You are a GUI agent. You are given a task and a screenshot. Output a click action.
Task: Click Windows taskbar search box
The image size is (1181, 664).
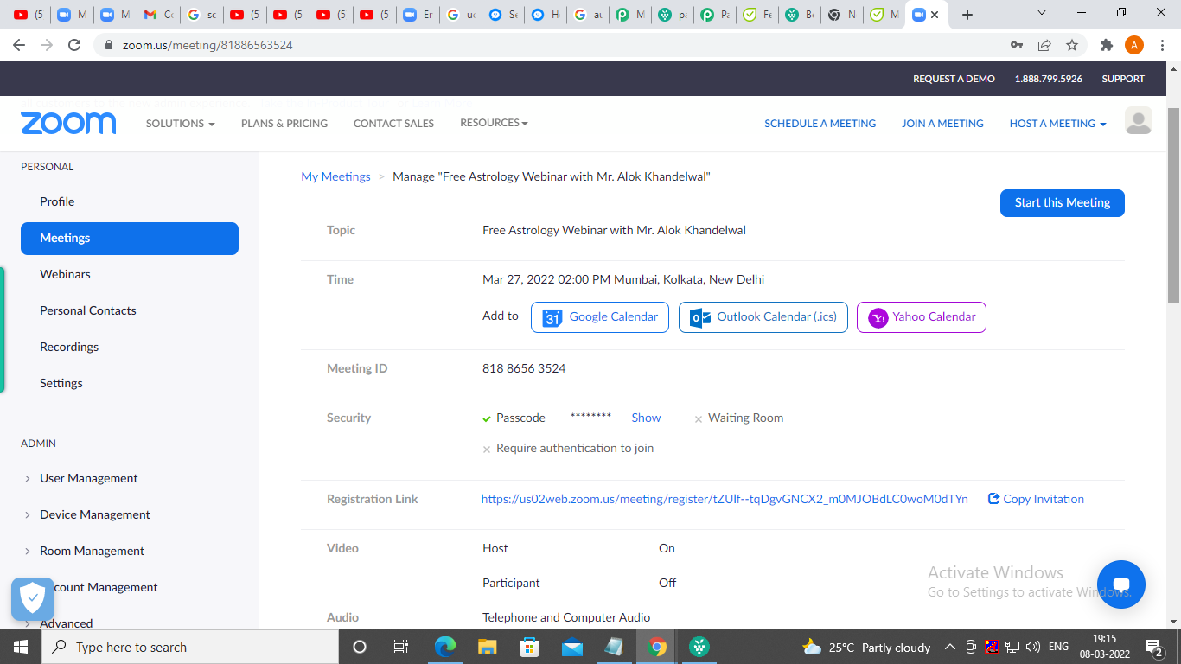click(x=189, y=647)
